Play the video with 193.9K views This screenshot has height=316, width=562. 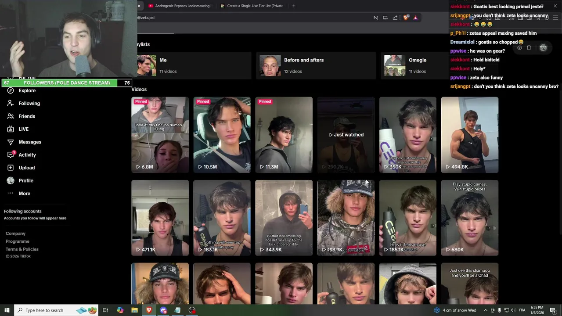(x=346, y=218)
